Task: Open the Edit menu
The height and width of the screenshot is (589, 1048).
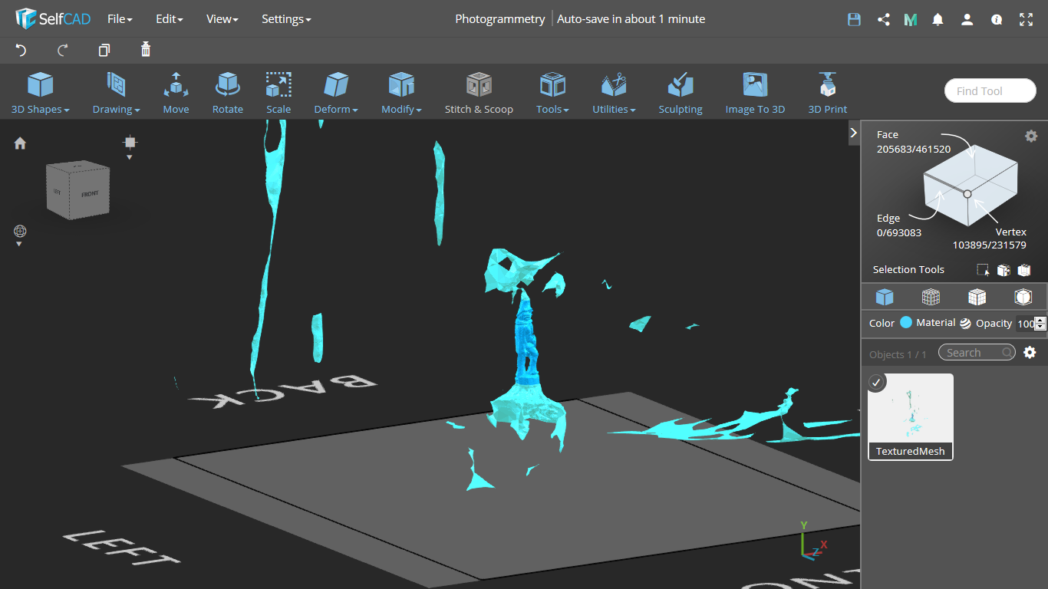Action: (169, 19)
